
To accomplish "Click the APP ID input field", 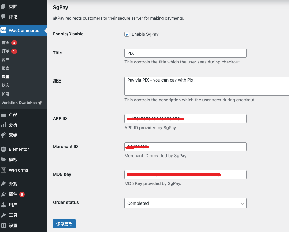I will (185, 119).
